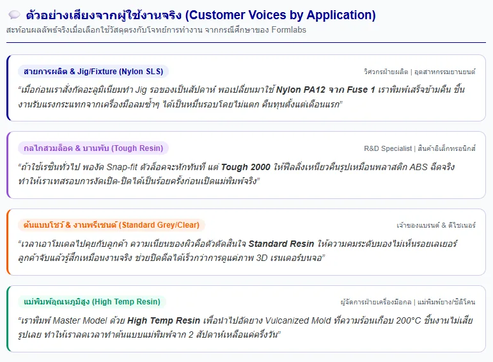
Task: Click the quote mentioning 'Vulcanized Mold'
Action: point(246,327)
